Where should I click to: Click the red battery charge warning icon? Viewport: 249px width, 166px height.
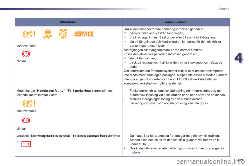tap(26, 144)
